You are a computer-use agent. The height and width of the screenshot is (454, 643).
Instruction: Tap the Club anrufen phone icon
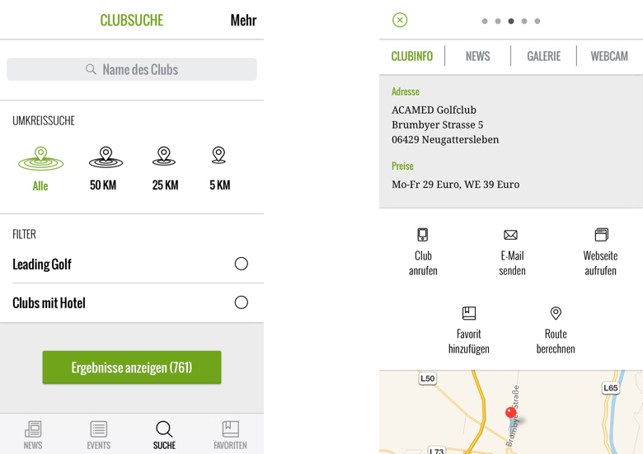pyautogui.click(x=423, y=236)
